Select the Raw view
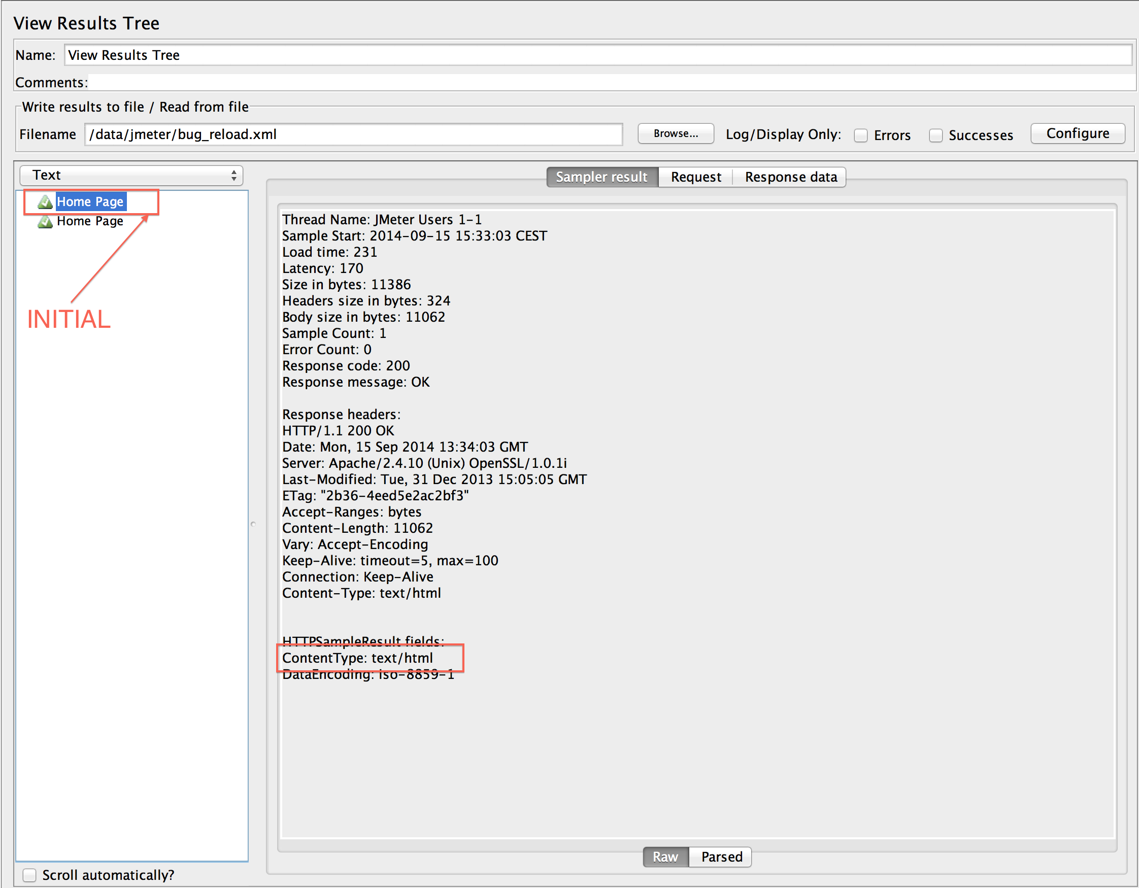Screen dimensions: 1139x888 [665, 857]
